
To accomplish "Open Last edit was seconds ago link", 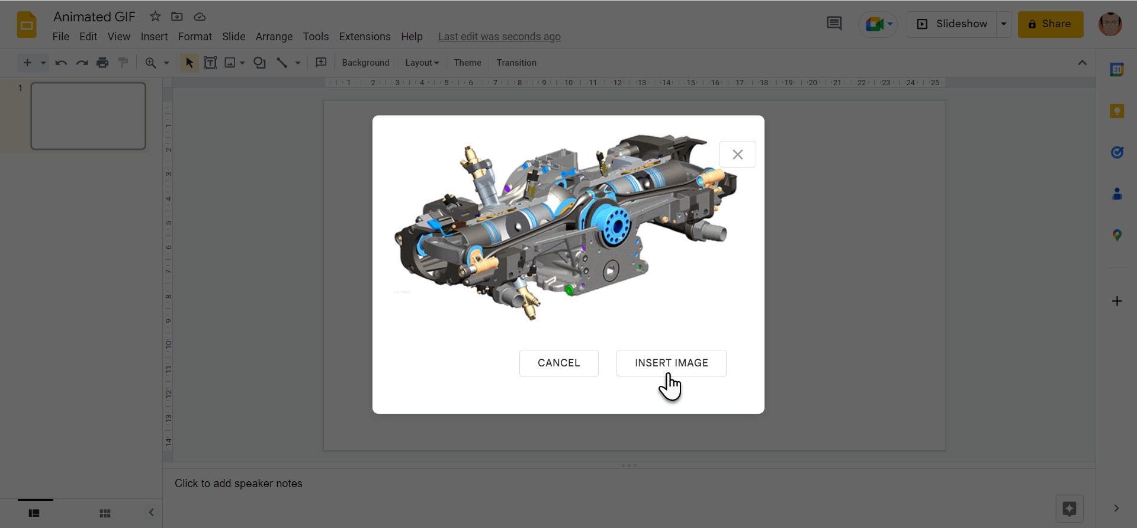I will (499, 37).
